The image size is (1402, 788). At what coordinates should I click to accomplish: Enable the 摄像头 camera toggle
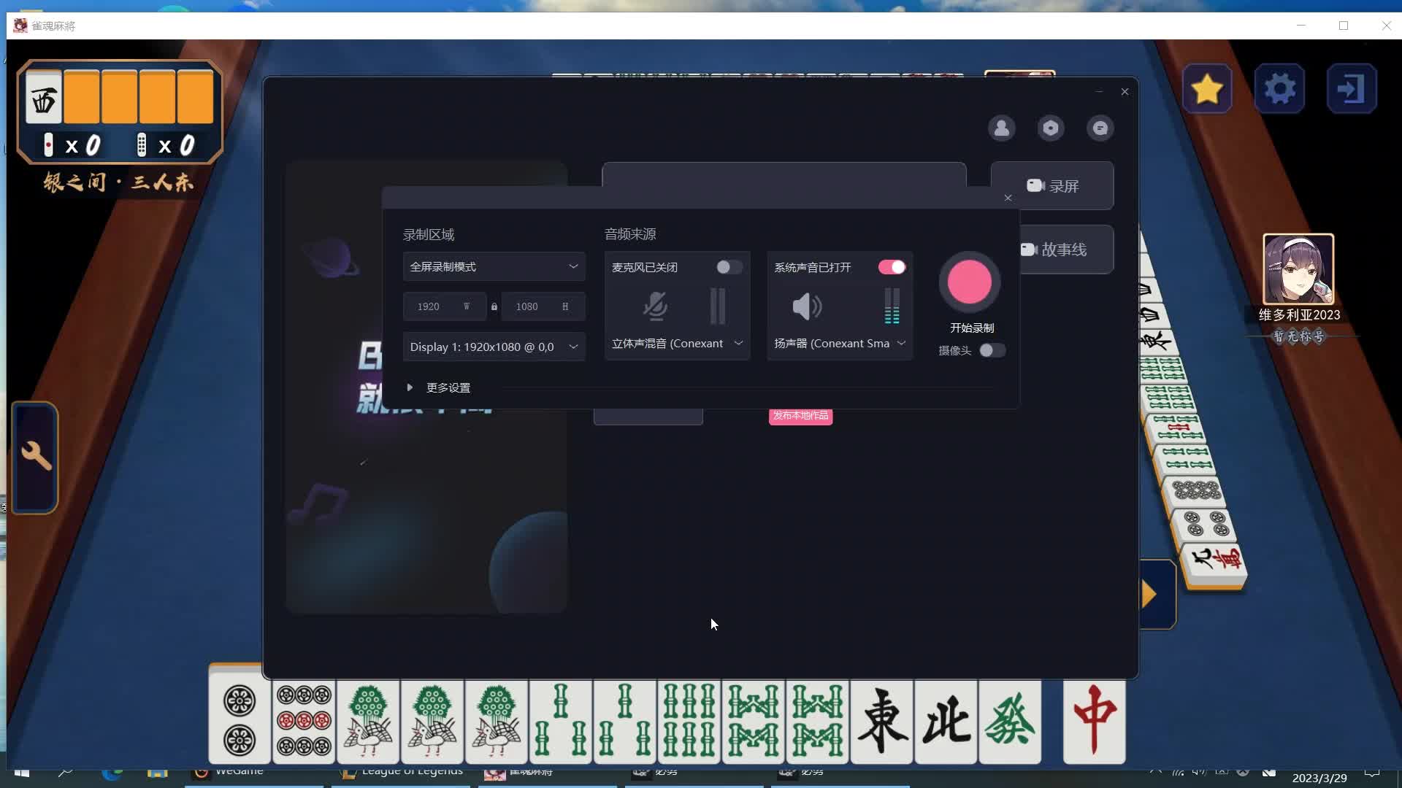pyautogui.click(x=992, y=351)
